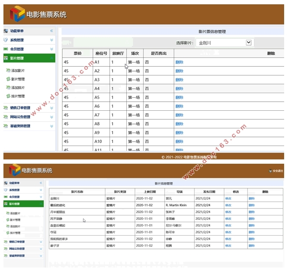This screenshot has width=288, height=271.
Task: Select green 影片管理 header in top sidebar
Action: [x=29, y=58]
